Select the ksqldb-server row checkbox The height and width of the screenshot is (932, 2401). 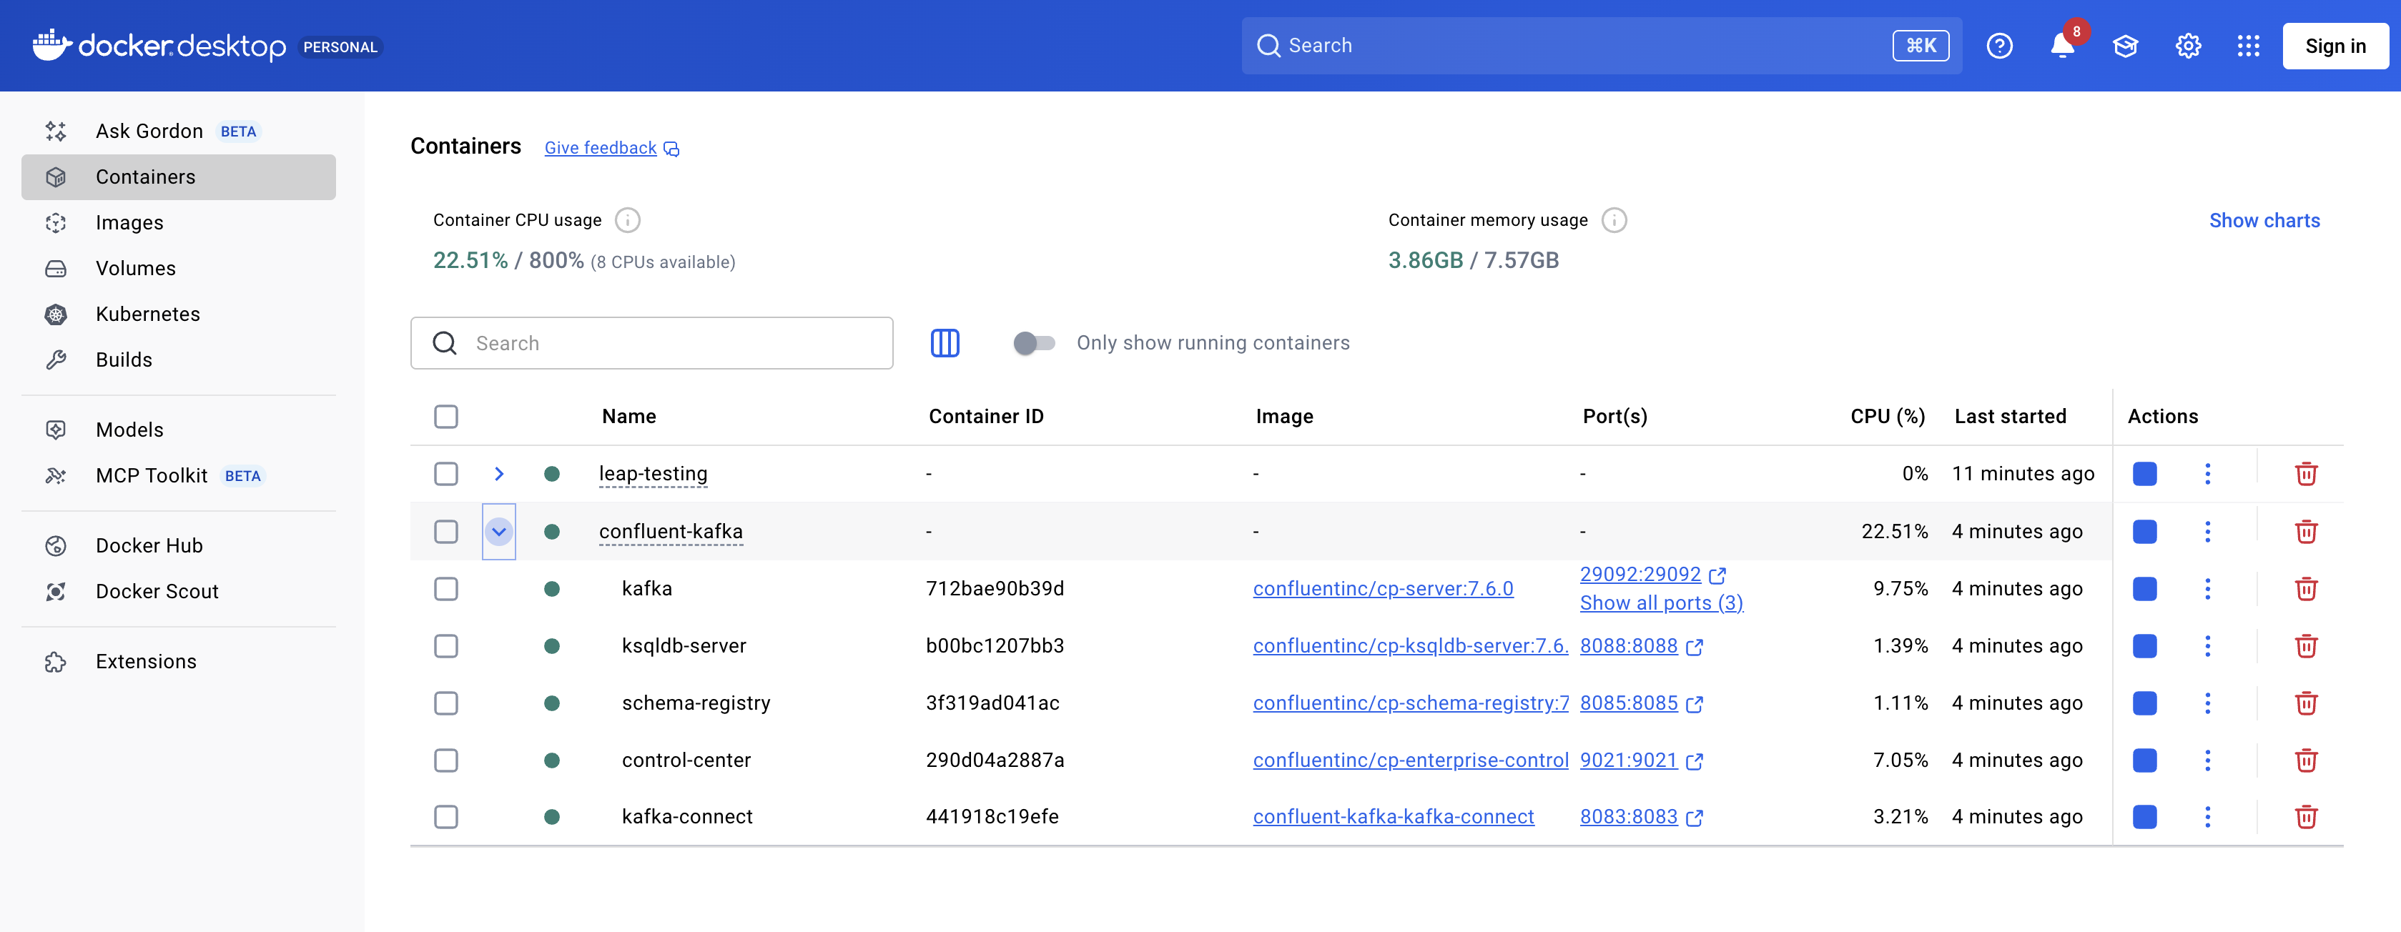[445, 646]
